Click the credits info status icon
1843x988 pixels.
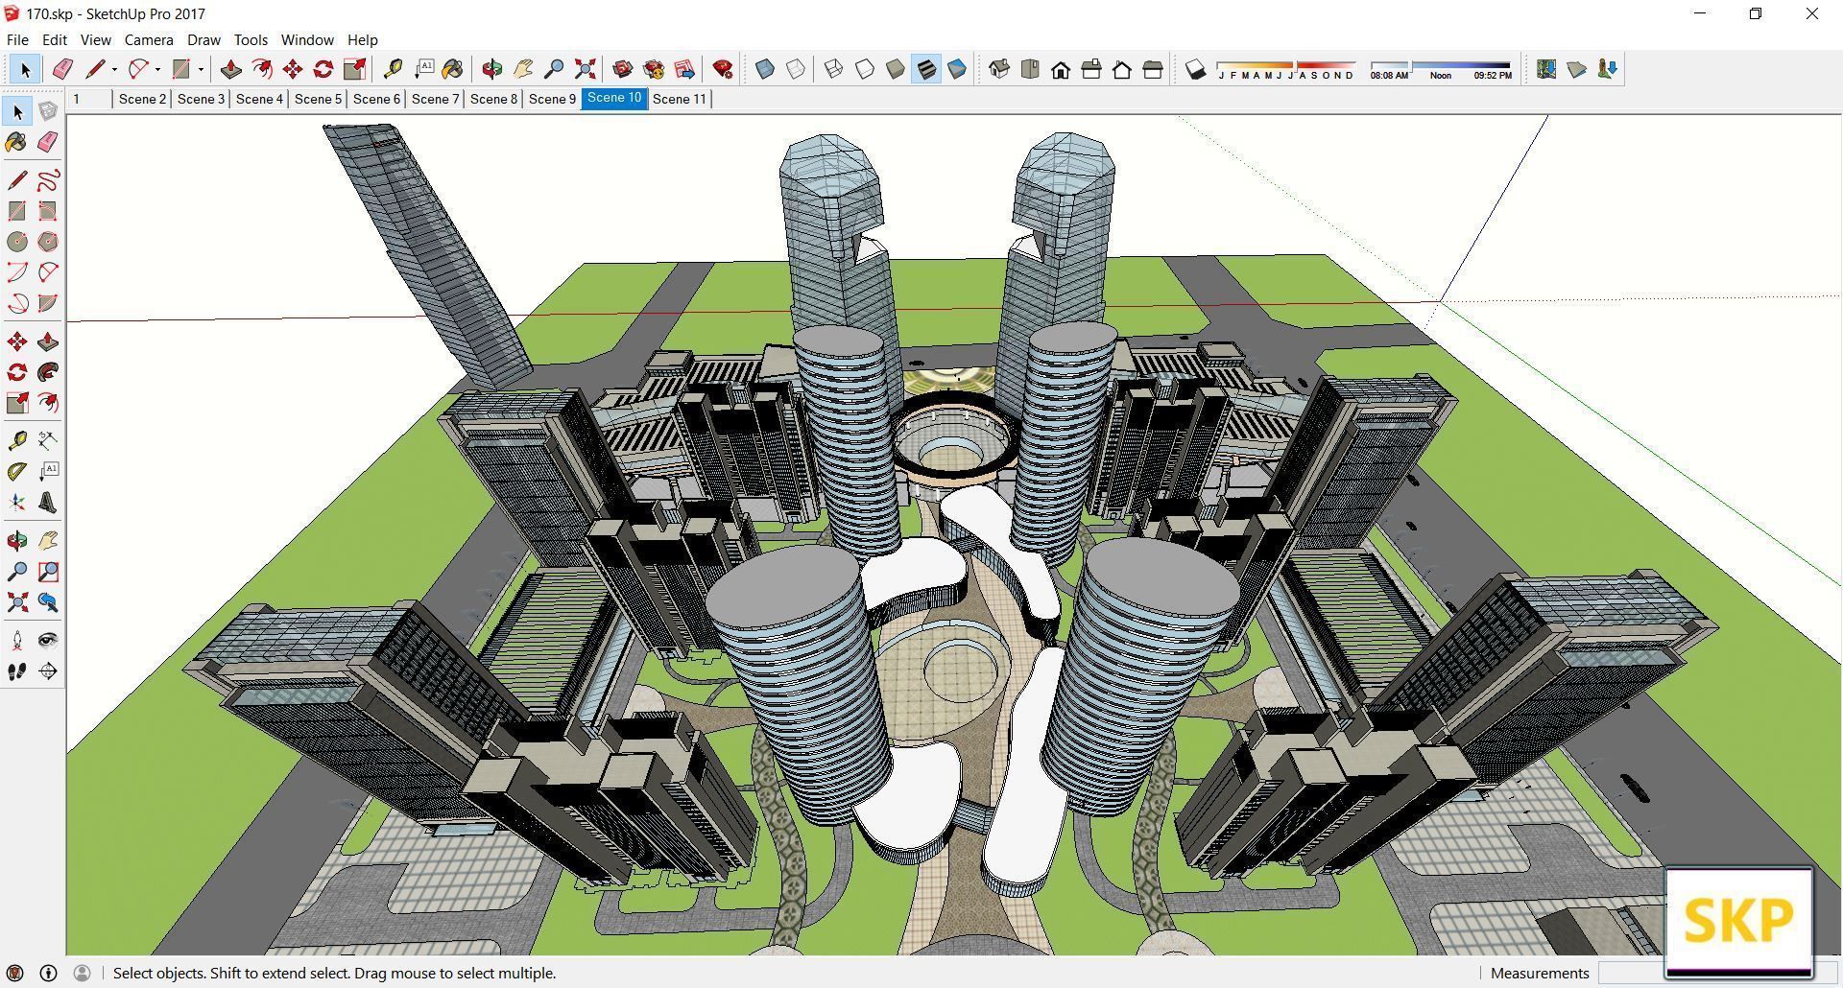pos(48,973)
